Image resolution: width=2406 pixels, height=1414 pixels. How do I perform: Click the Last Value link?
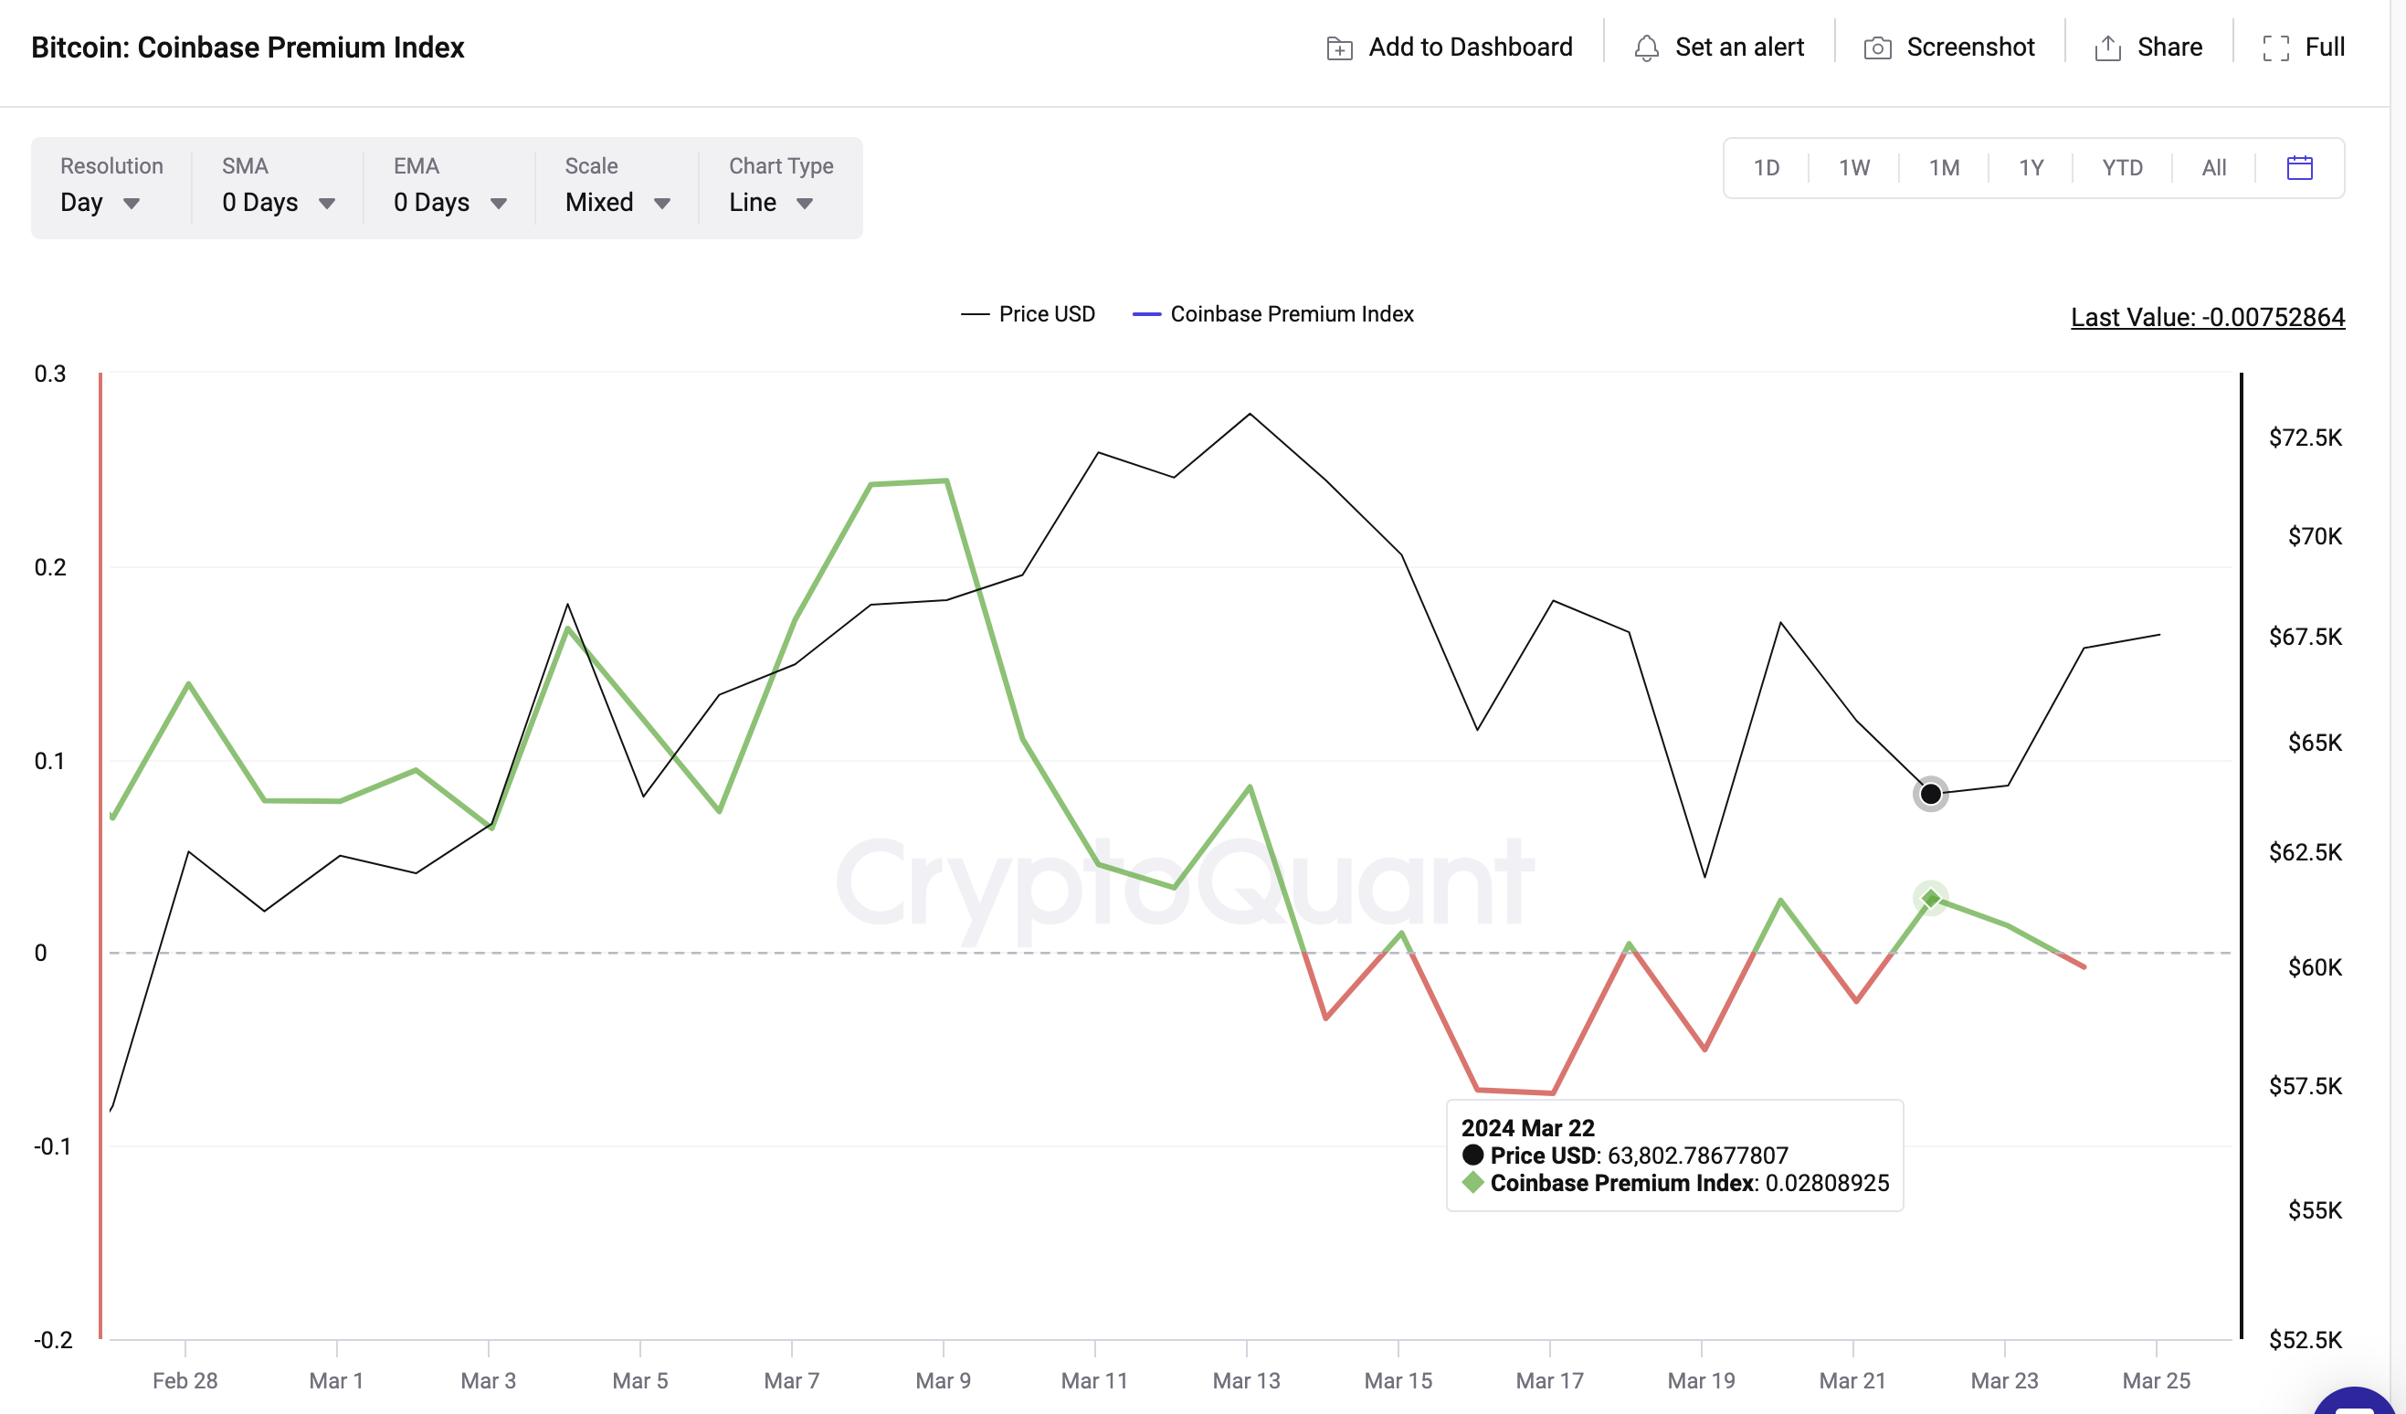pos(2208,317)
